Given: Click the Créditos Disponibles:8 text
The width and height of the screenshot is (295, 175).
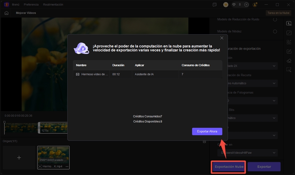Looking at the screenshot, I should point(148,122).
